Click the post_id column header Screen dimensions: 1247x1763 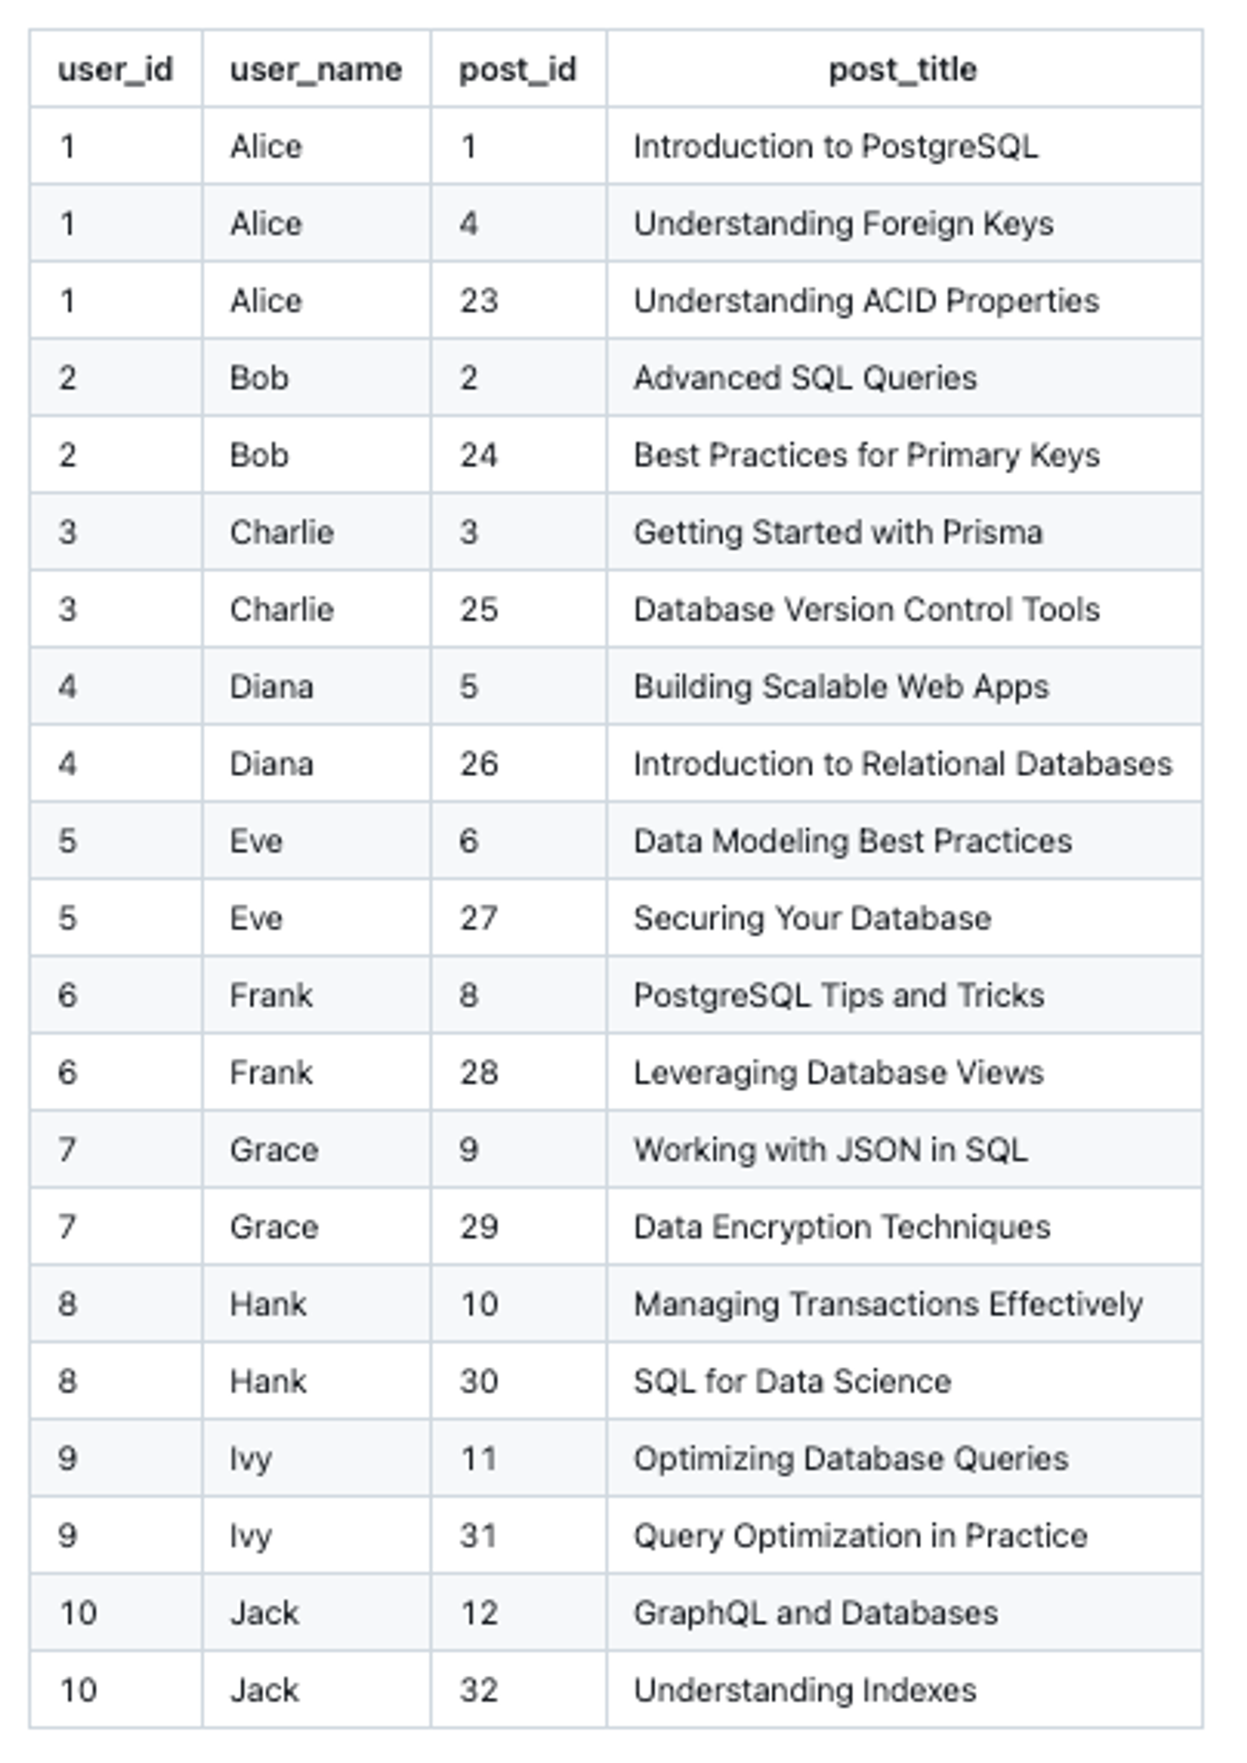518,69
